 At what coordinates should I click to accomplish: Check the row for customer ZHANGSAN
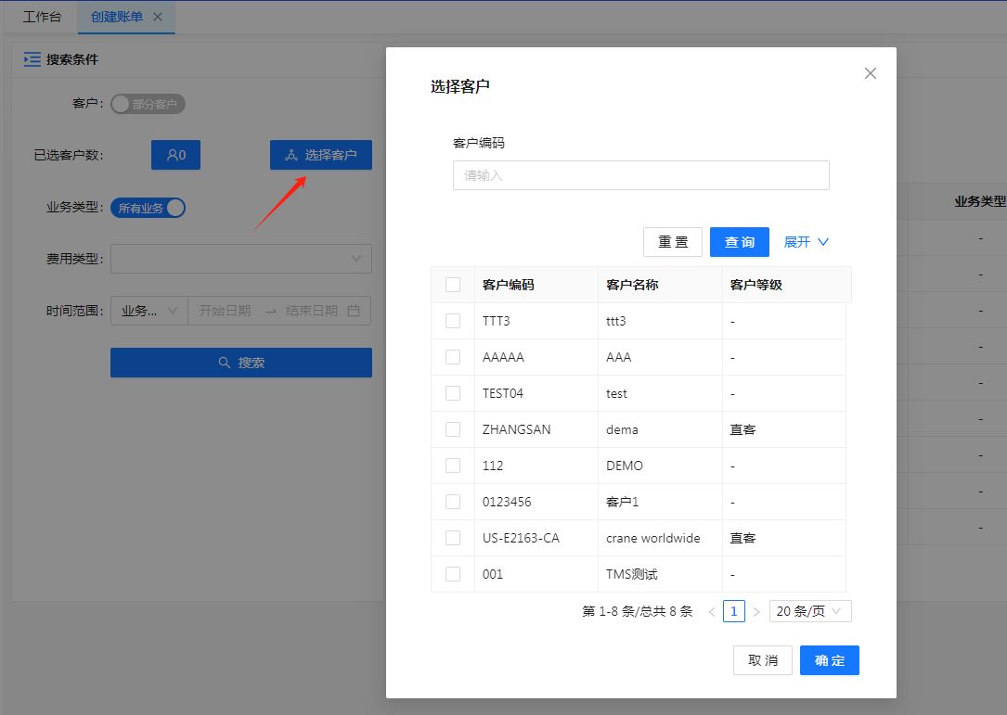pyautogui.click(x=453, y=429)
